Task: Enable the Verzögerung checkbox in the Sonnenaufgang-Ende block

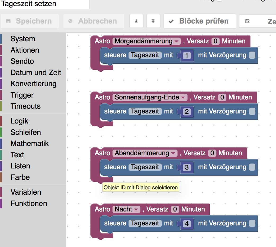Action: (x=252, y=111)
